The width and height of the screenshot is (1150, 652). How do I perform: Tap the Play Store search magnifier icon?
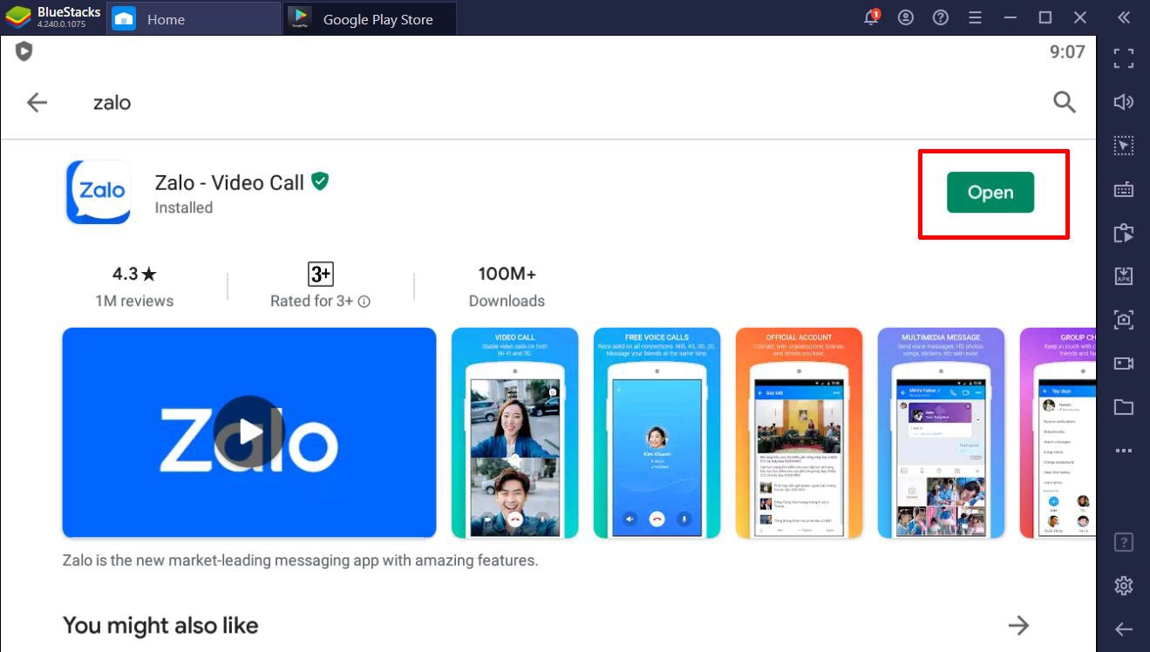pos(1065,102)
